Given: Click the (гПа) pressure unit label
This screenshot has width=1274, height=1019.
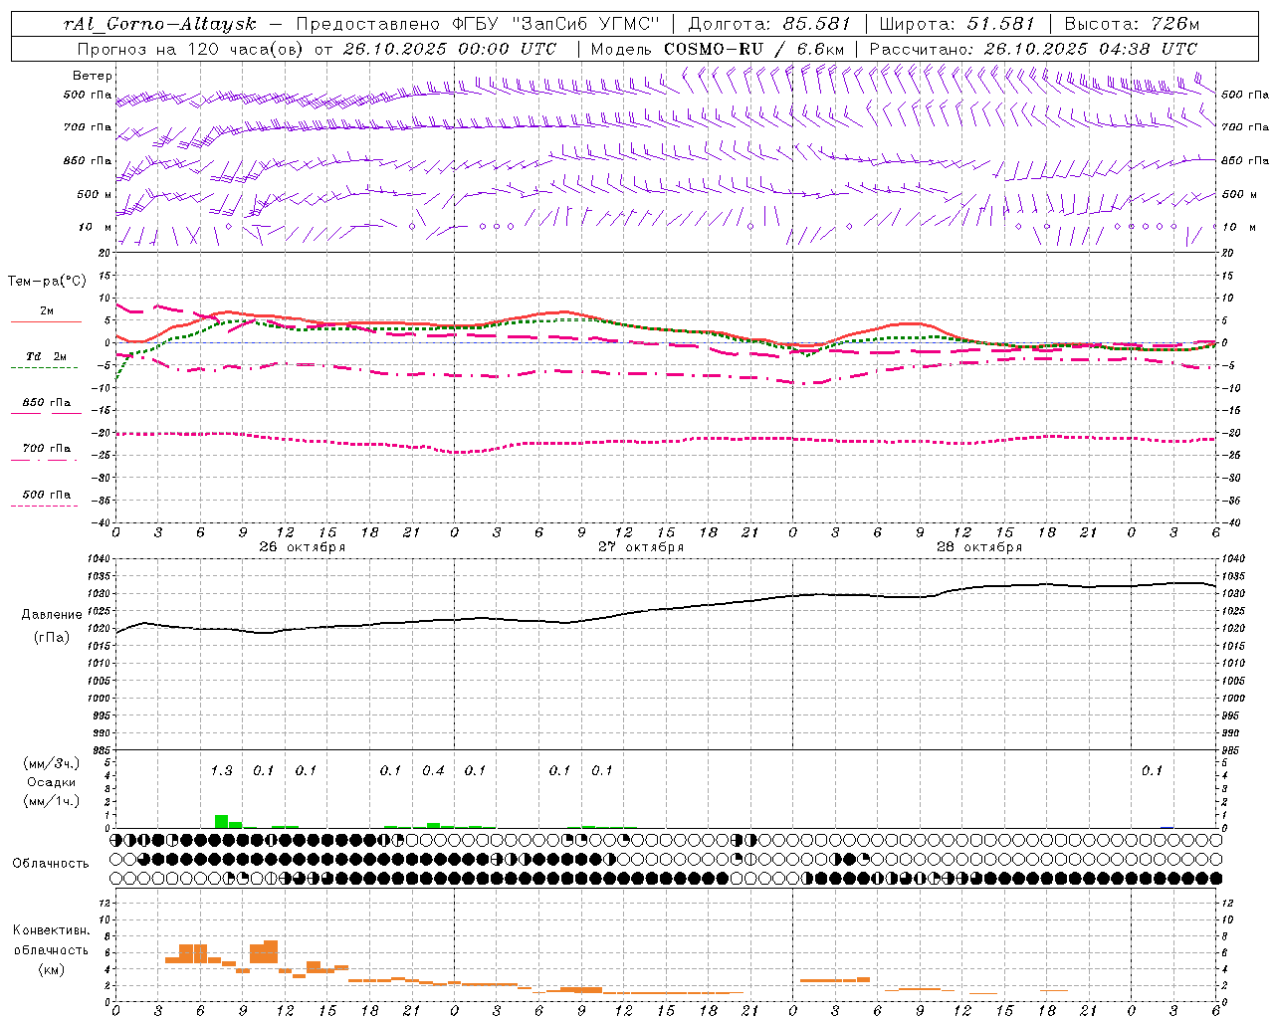Looking at the screenshot, I should point(52,637).
